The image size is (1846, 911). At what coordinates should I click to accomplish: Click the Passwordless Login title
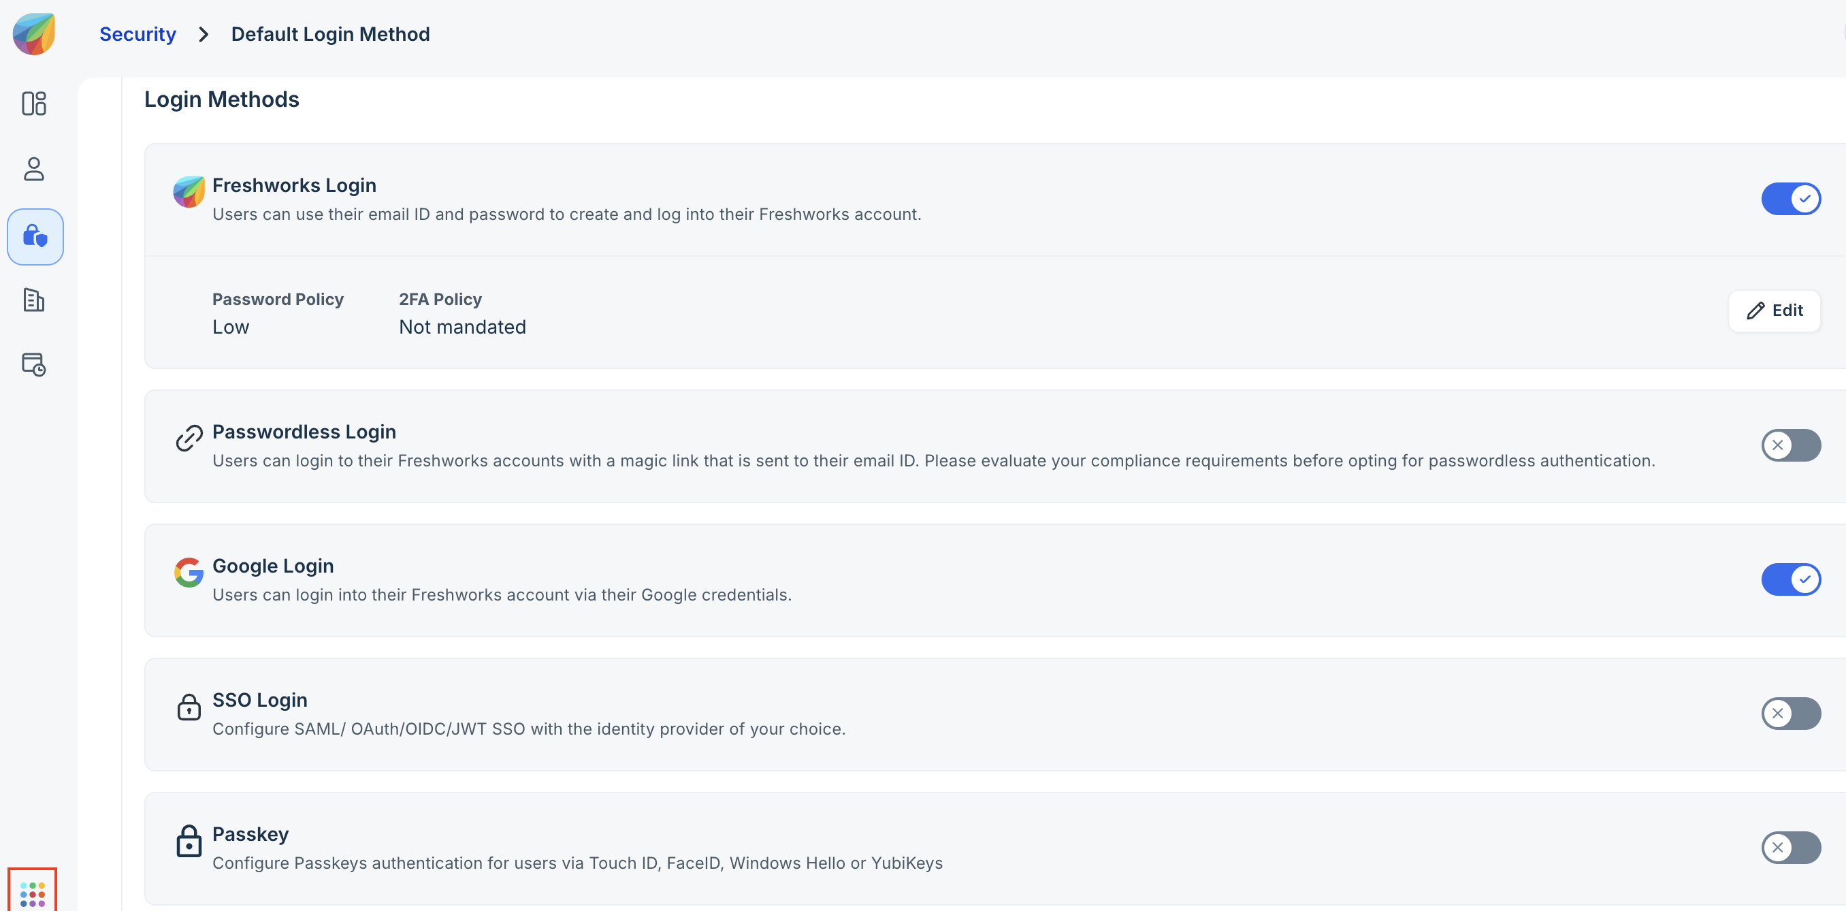point(304,432)
